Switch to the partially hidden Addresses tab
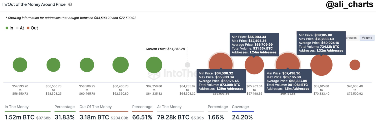Screen dimensions: 376x127 pos(352,38)
